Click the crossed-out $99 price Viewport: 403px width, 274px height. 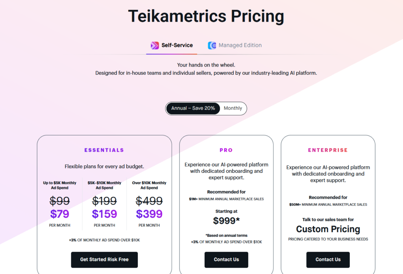tap(60, 201)
